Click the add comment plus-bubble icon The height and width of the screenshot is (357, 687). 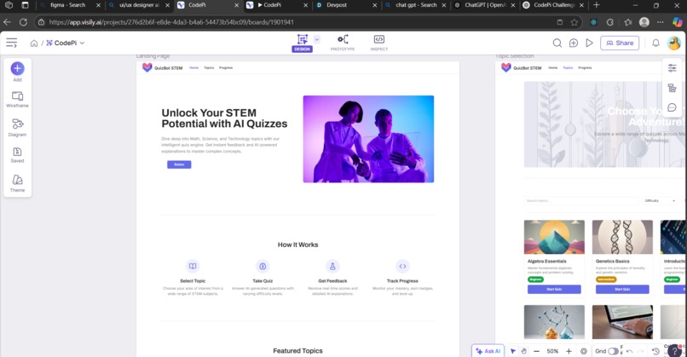click(574, 43)
